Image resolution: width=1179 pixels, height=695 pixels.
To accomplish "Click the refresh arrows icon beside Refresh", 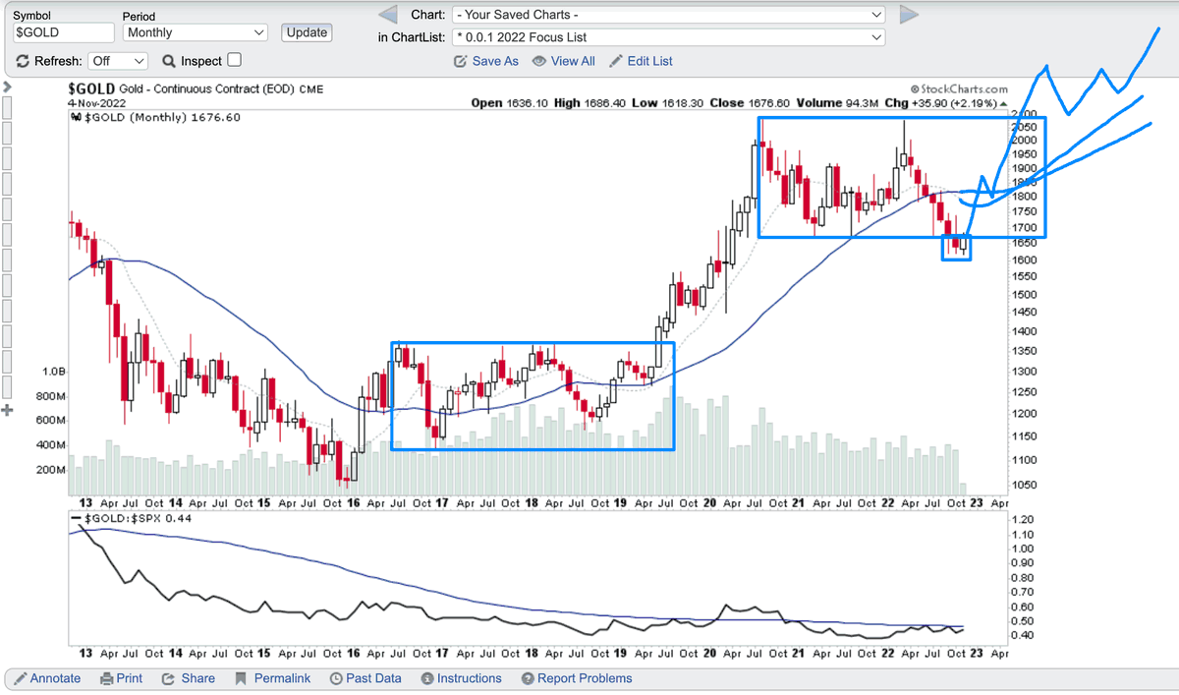I will [x=23, y=61].
